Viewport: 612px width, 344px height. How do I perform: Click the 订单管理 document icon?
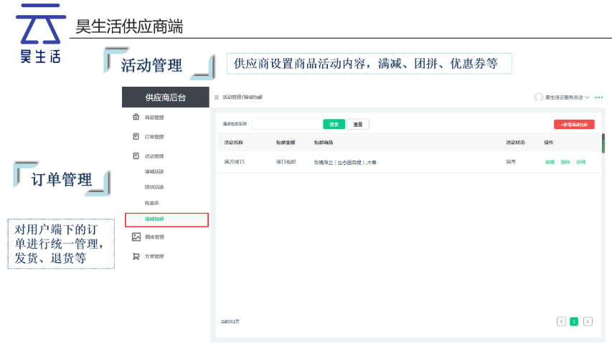click(x=136, y=136)
